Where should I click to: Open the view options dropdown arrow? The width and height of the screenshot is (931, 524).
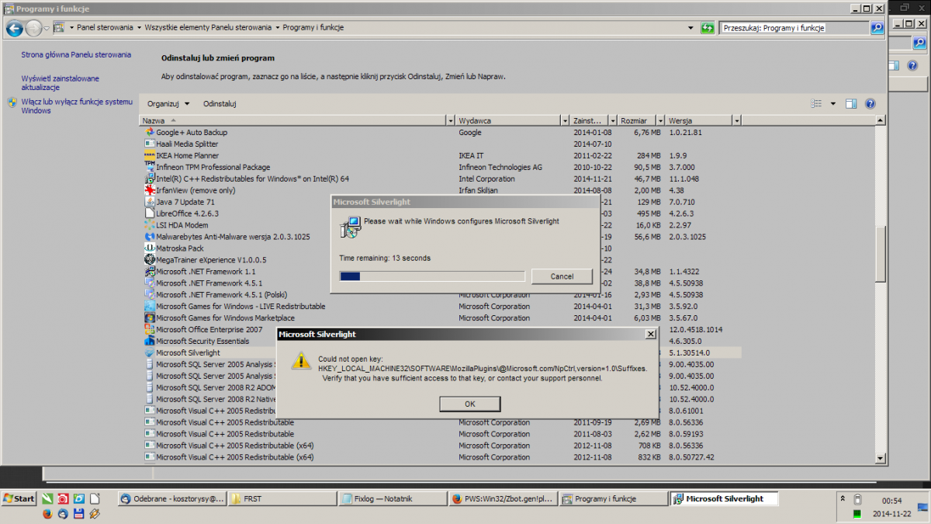tap(833, 104)
